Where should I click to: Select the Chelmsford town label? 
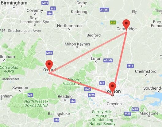click(x=146, y=71)
